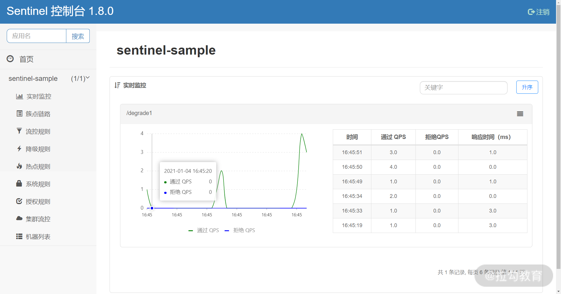The height and width of the screenshot is (294, 561).
Task: Click the Sentinel 控制台 1.8.0 title
Action: click(x=60, y=11)
